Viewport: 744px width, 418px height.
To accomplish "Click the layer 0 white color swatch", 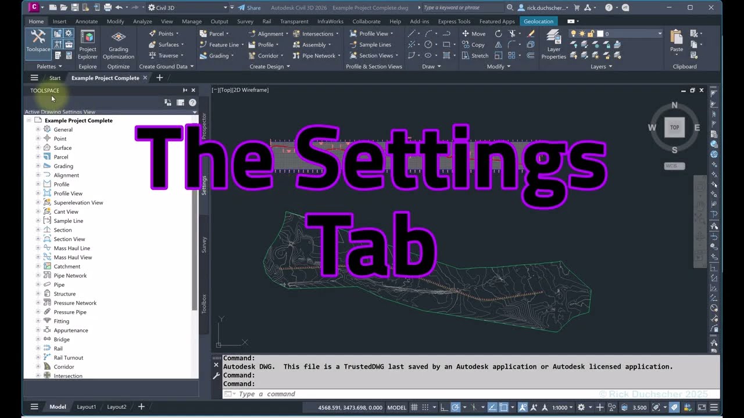I will [600, 34].
